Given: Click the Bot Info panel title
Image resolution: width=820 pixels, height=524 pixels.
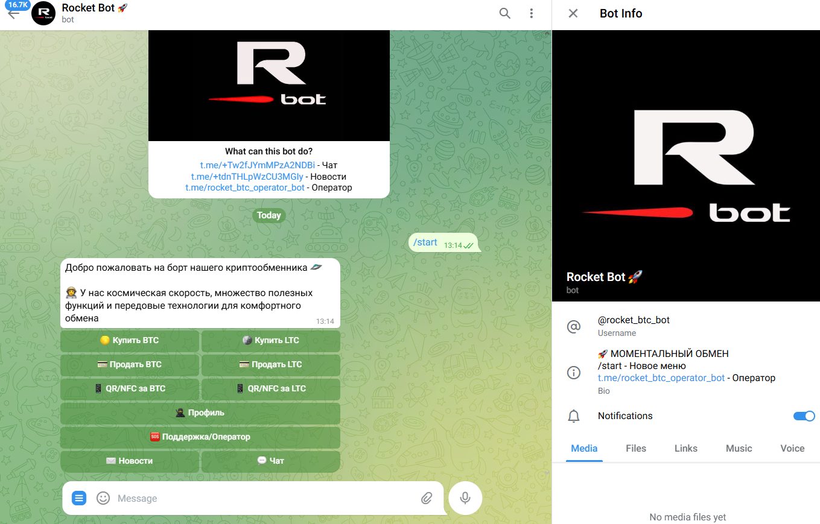Looking at the screenshot, I should tap(621, 13).
